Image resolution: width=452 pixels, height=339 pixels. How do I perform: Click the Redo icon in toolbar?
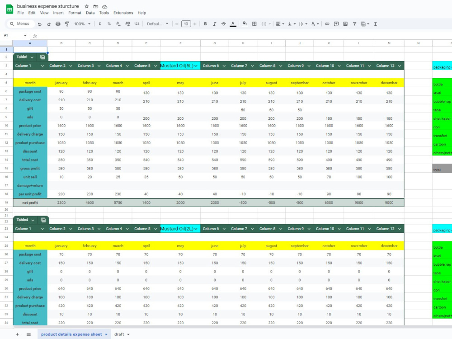click(49, 24)
